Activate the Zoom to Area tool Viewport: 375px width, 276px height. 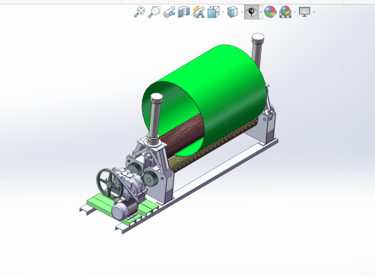tap(154, 12)
